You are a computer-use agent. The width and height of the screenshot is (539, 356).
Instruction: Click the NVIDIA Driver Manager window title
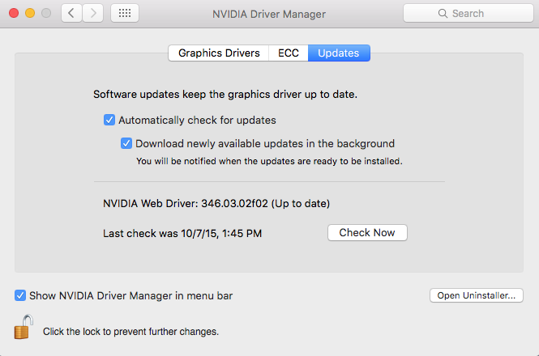(269, 14)
